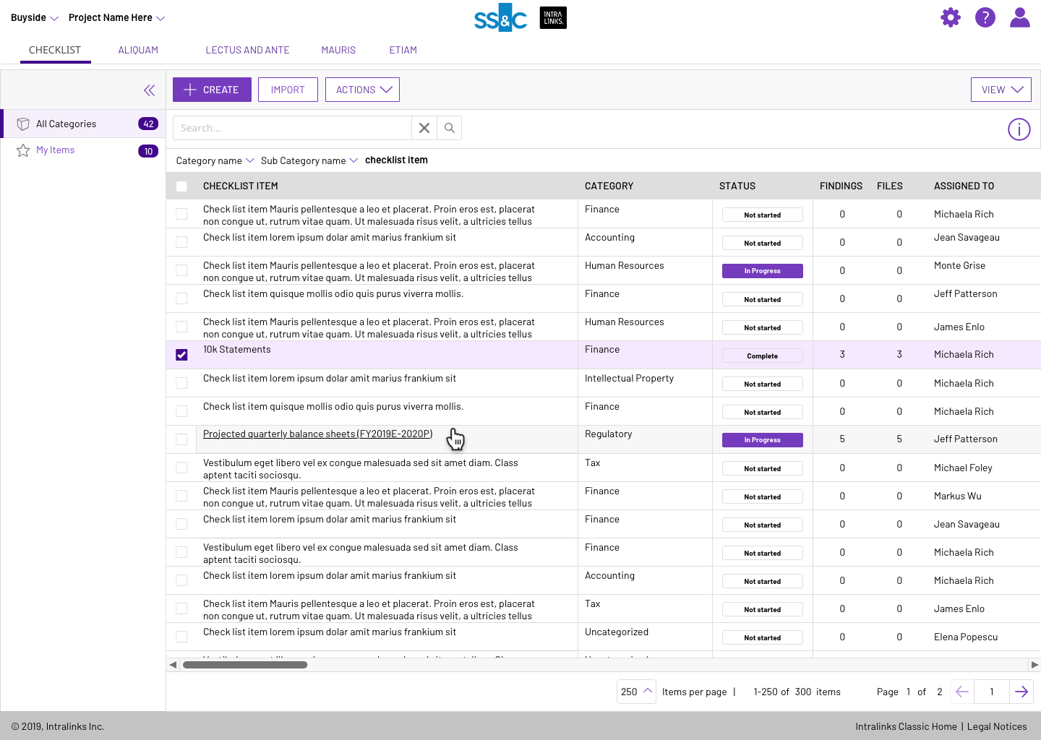The image size is (1041, 740).
Task: Click In Progress status for Monte Grise row
Action: [x=763, y=271]
